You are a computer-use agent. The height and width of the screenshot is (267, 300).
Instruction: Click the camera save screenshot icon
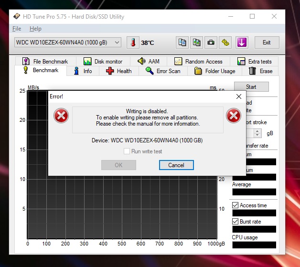pyautogui.click(x=211, y=43)
